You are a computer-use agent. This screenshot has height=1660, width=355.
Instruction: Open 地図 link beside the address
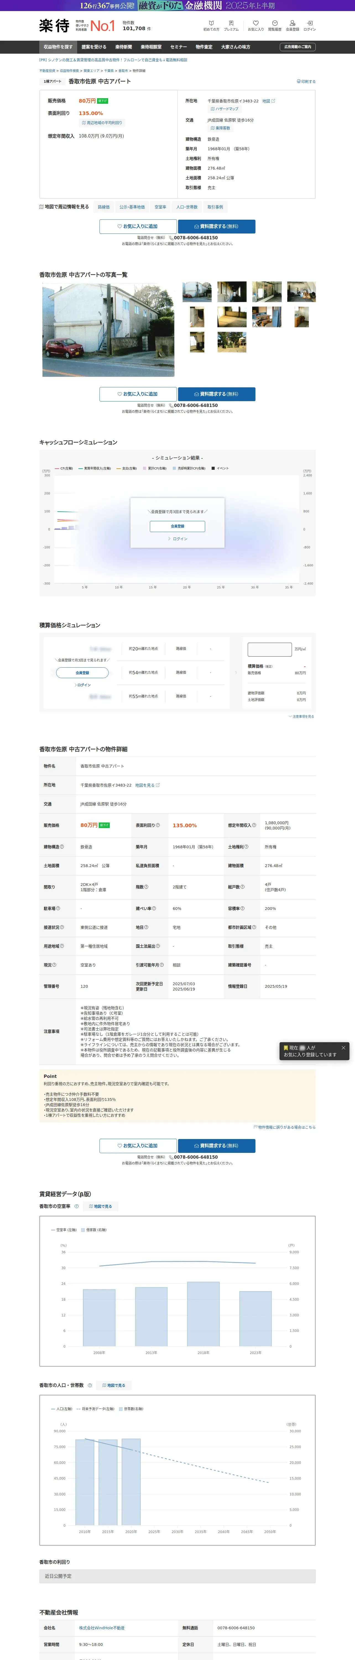tap(269, 101)
